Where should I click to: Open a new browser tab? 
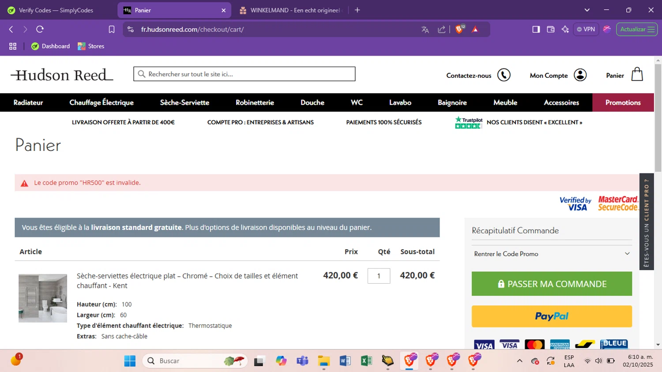(x=357, y=10)
